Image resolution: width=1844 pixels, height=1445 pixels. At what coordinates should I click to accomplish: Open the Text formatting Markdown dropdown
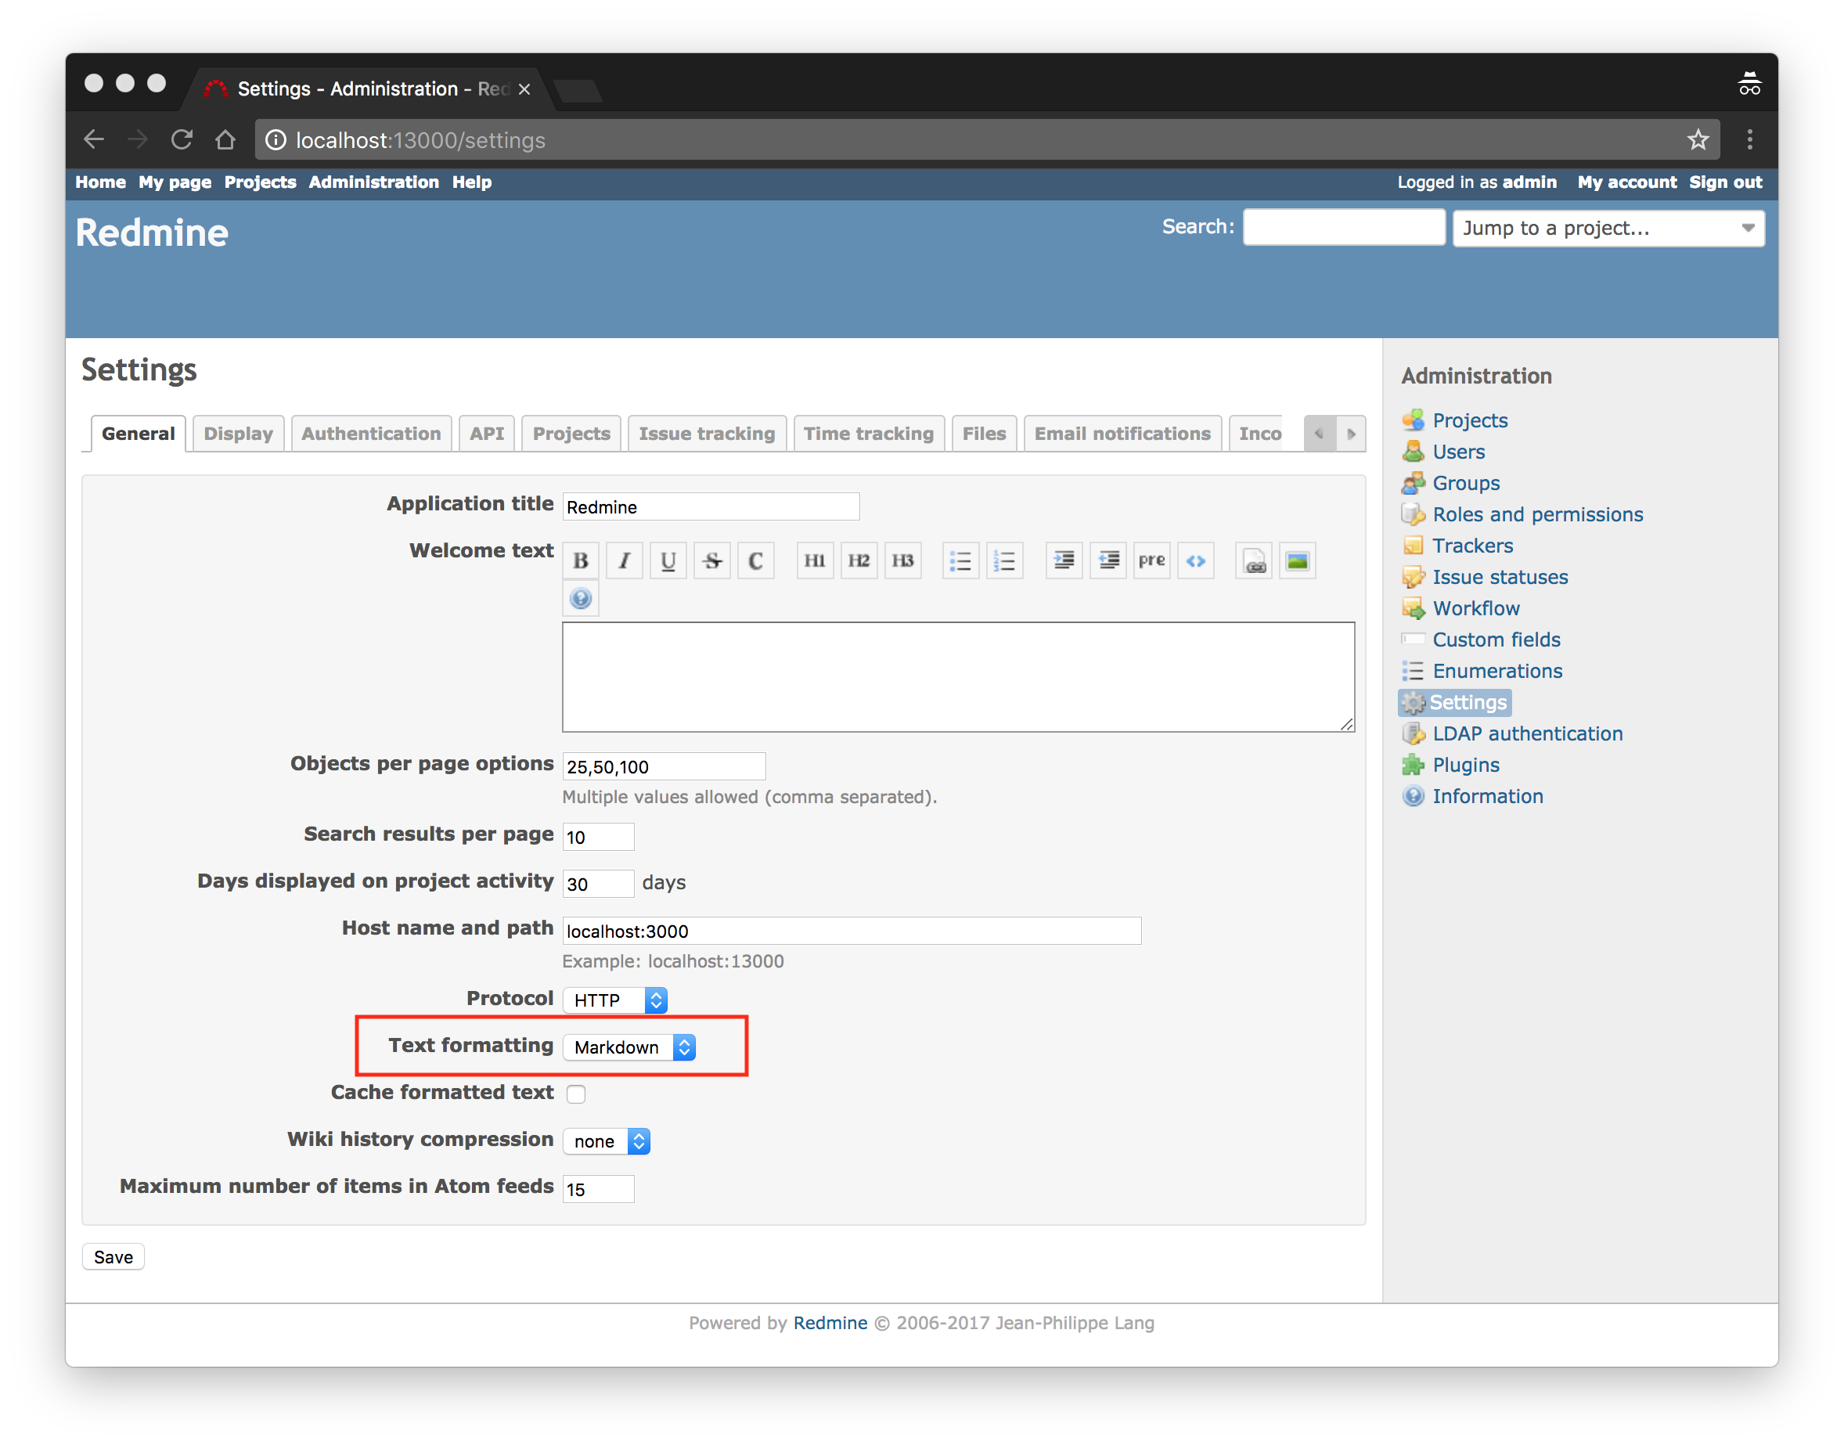pos(628,1047)
